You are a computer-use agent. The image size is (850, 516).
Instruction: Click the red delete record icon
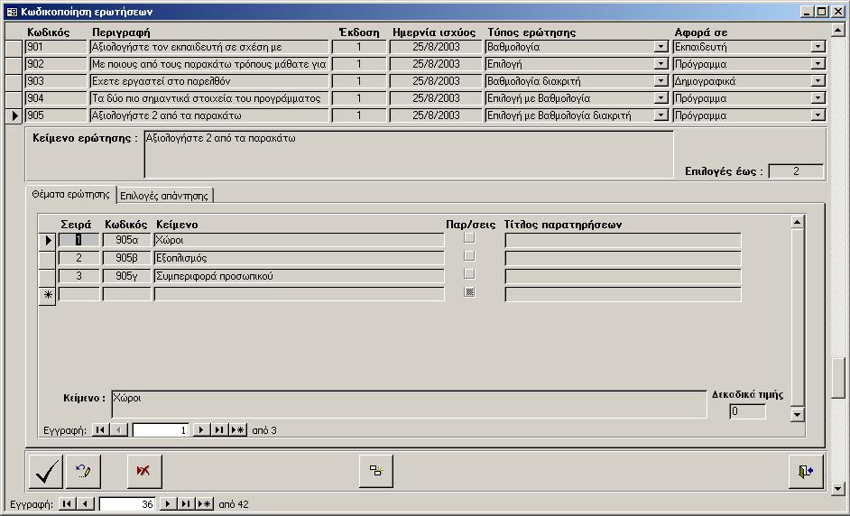143,471
